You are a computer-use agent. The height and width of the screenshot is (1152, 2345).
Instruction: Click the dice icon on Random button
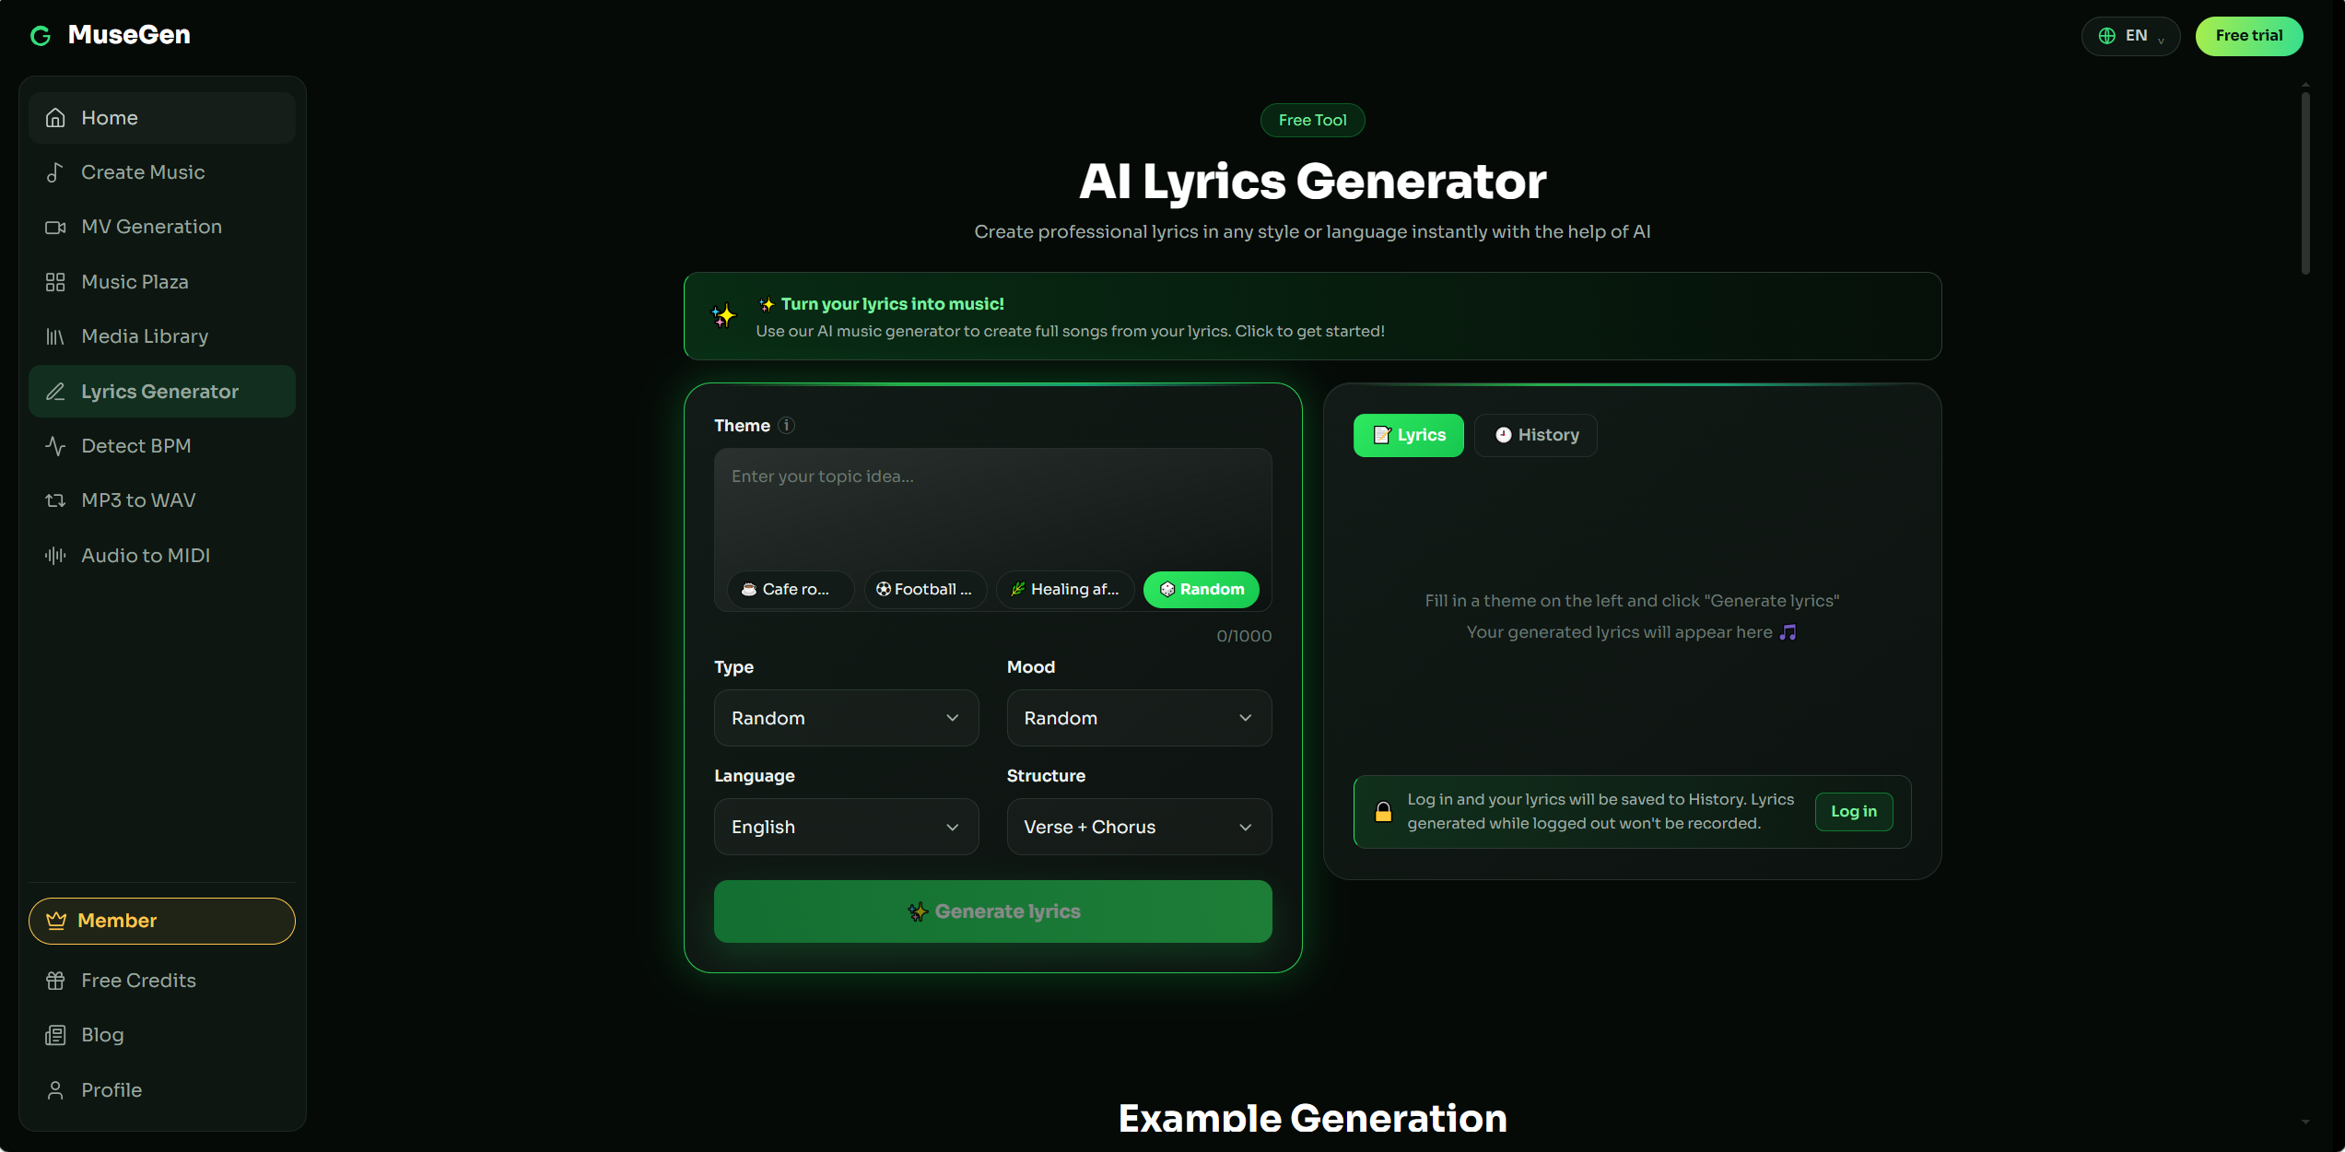click(1167, 590)
